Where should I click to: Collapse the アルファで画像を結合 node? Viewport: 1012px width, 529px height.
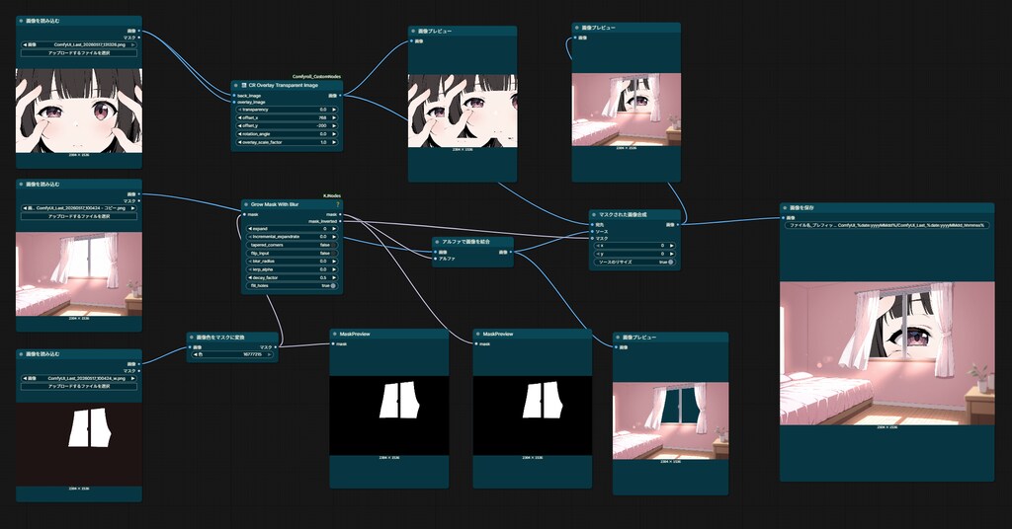tap(437, 242)
